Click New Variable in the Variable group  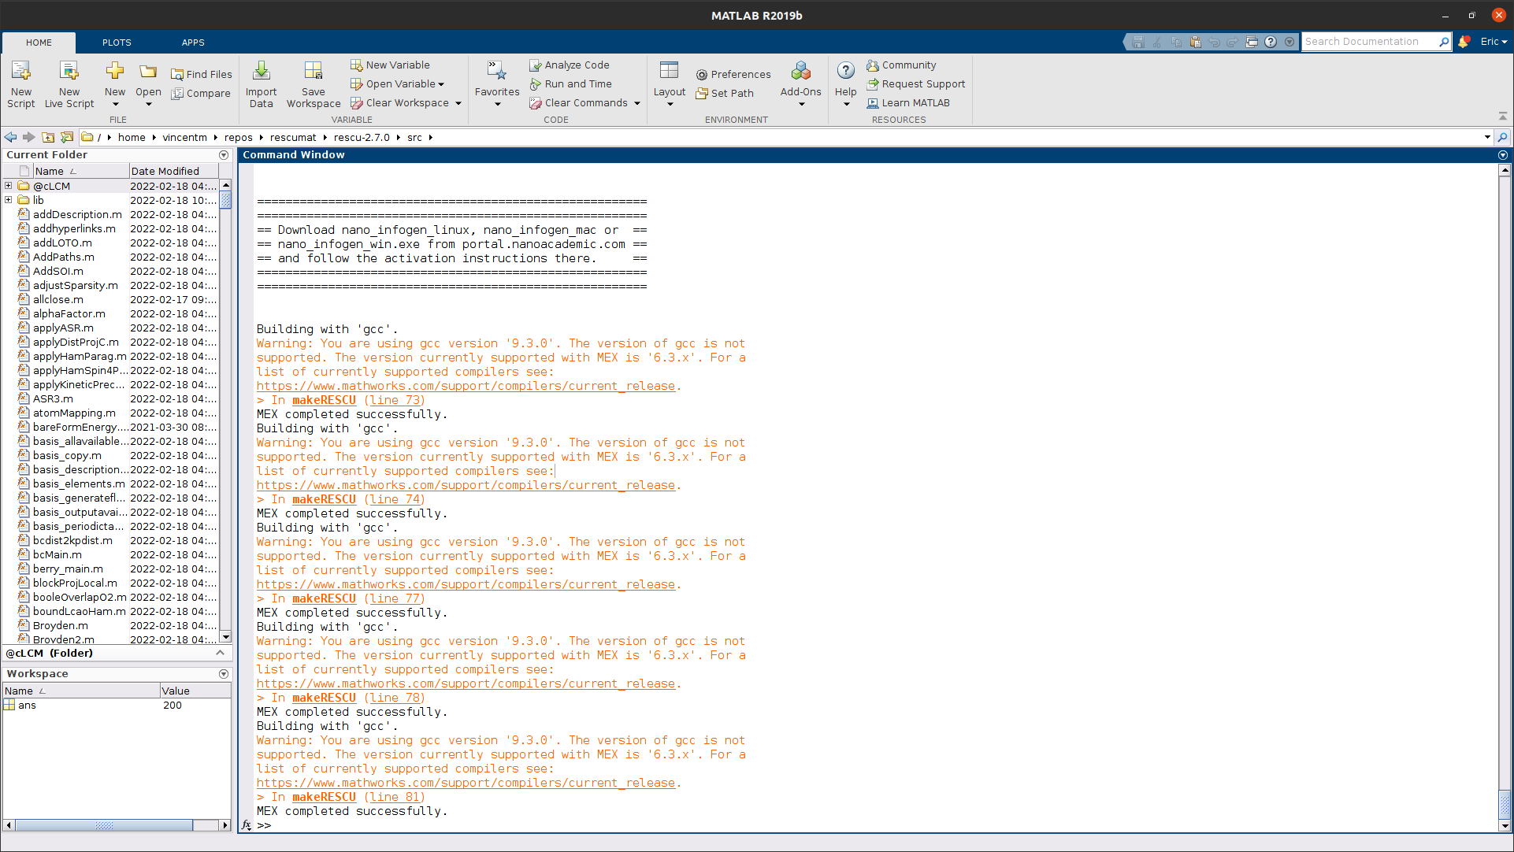[390, 65]
